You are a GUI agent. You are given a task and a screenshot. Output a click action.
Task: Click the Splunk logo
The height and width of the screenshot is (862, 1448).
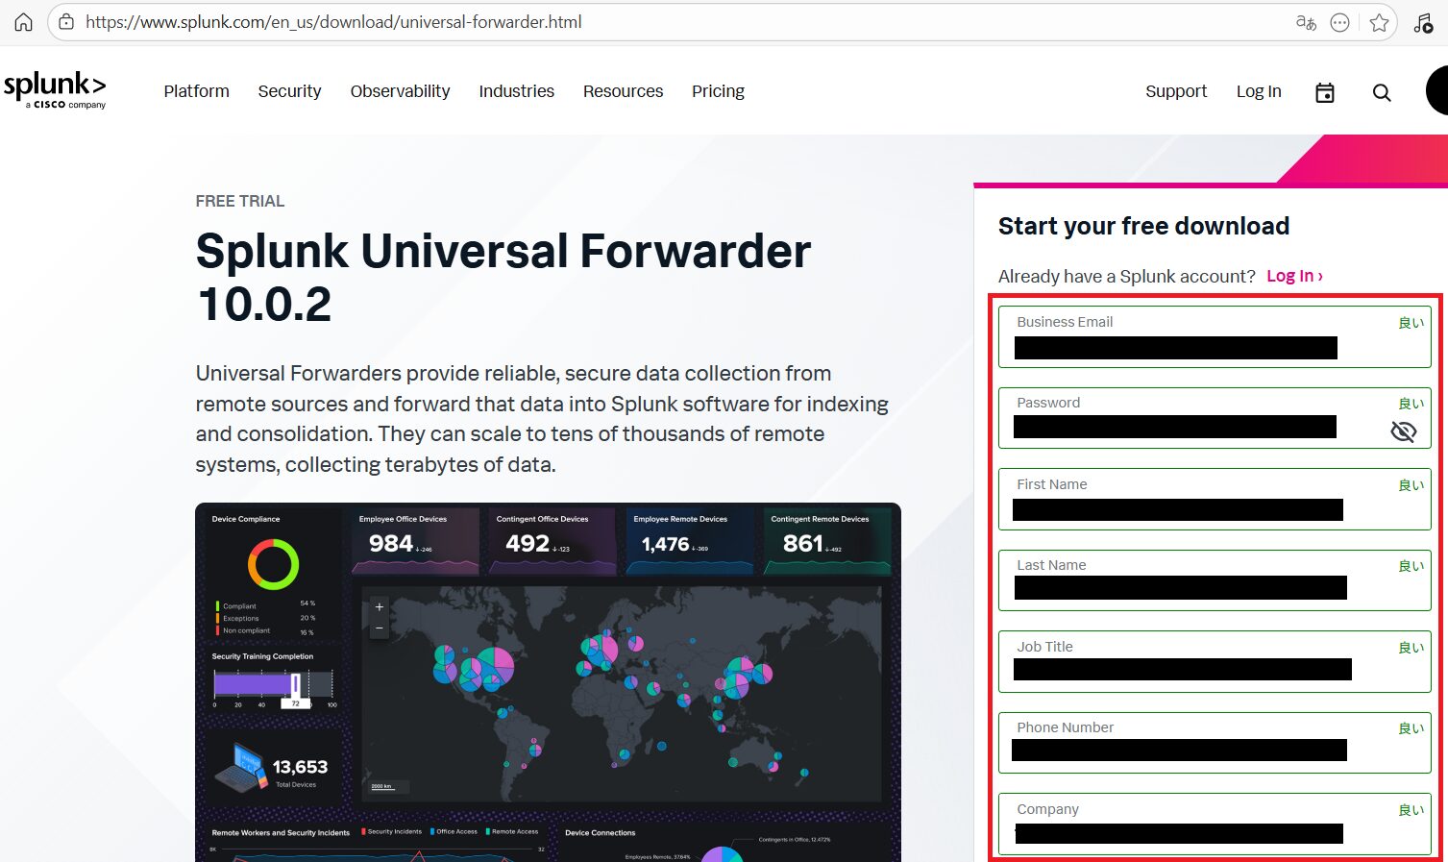pyautogui.click(x=55, y=89)
